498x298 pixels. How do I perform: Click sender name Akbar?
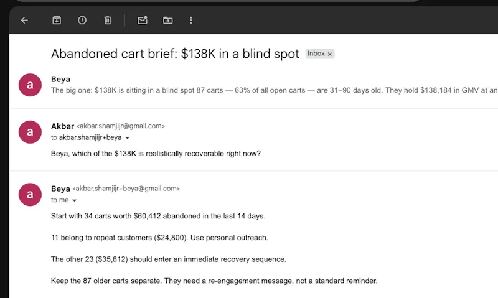pyautogui.click(x=63, y=126)
